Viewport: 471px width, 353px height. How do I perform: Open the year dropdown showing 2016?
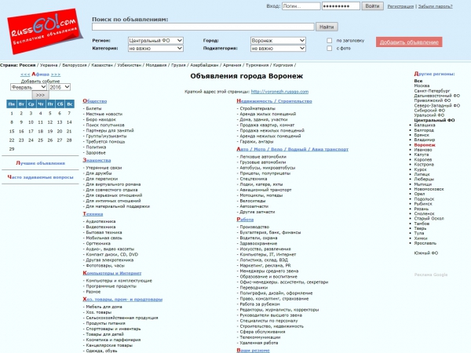pos(60,87)
